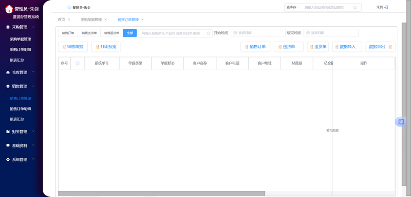411x197 pixels.
Task: Open 报表汇总 under 采购管理
Action: (x=17, y=60)
